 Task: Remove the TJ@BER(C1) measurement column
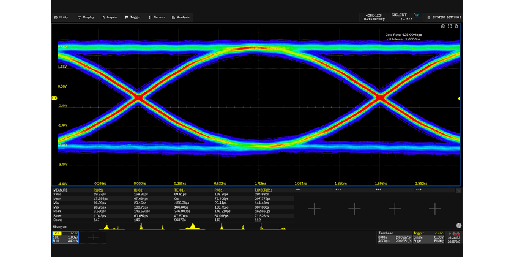tap(291, 190)
